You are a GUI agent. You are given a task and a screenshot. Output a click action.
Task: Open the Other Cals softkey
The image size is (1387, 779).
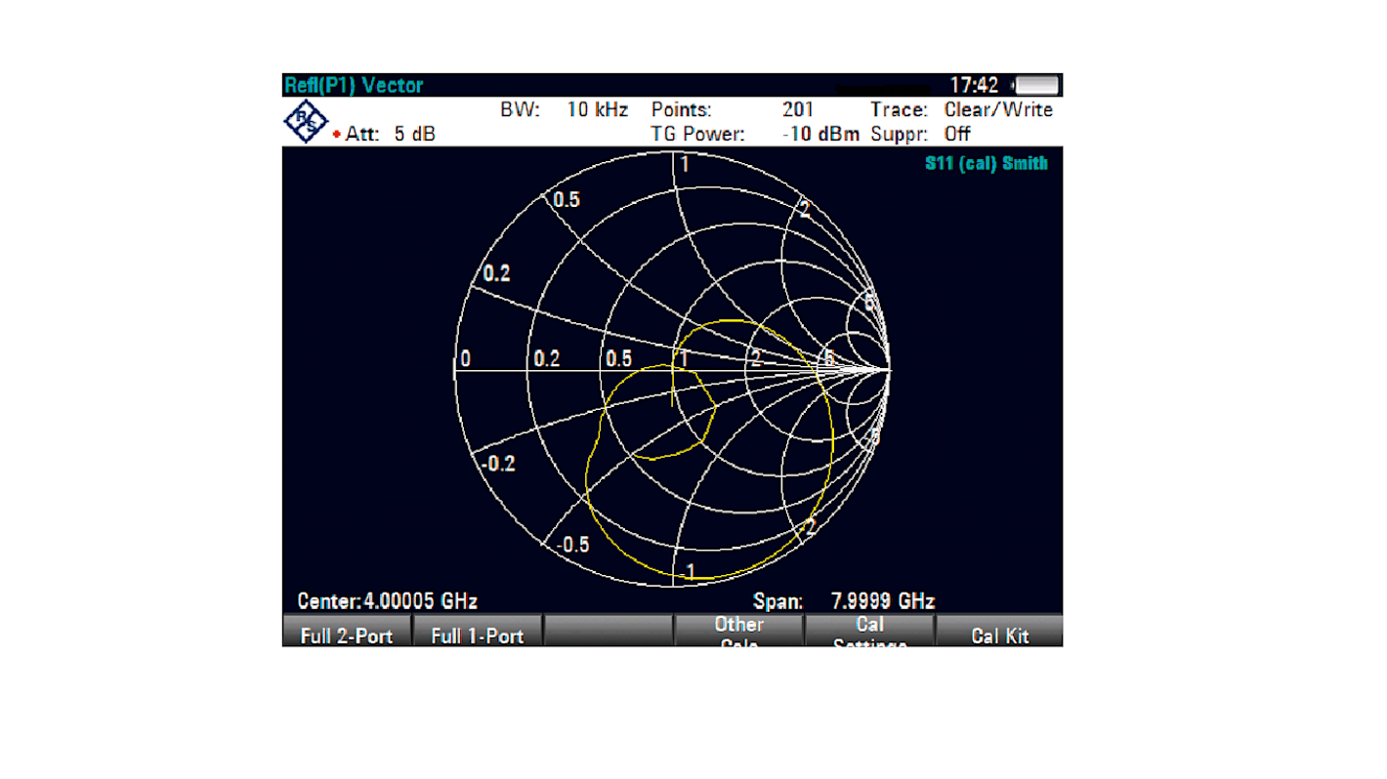738,631
